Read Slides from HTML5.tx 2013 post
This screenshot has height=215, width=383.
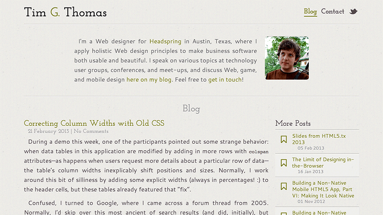click(319, 139)
